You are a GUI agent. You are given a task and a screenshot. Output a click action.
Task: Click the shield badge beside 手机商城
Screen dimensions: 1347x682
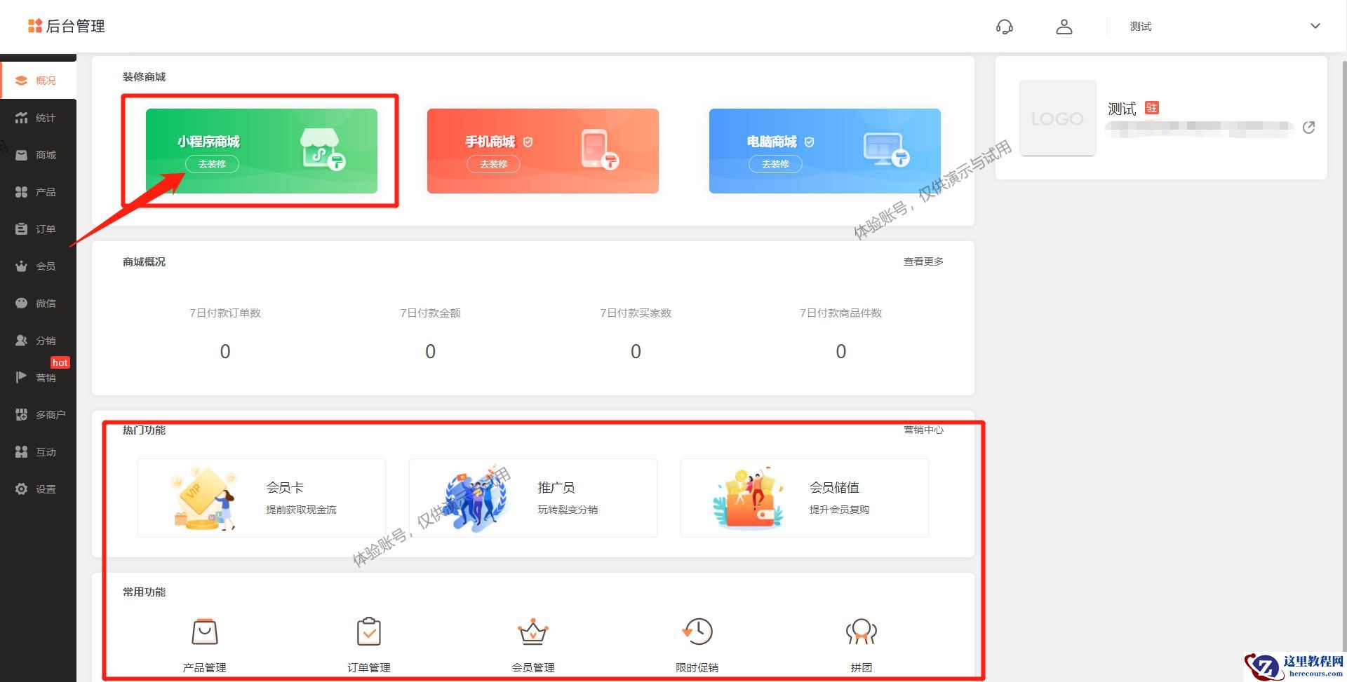pos(528,142)
